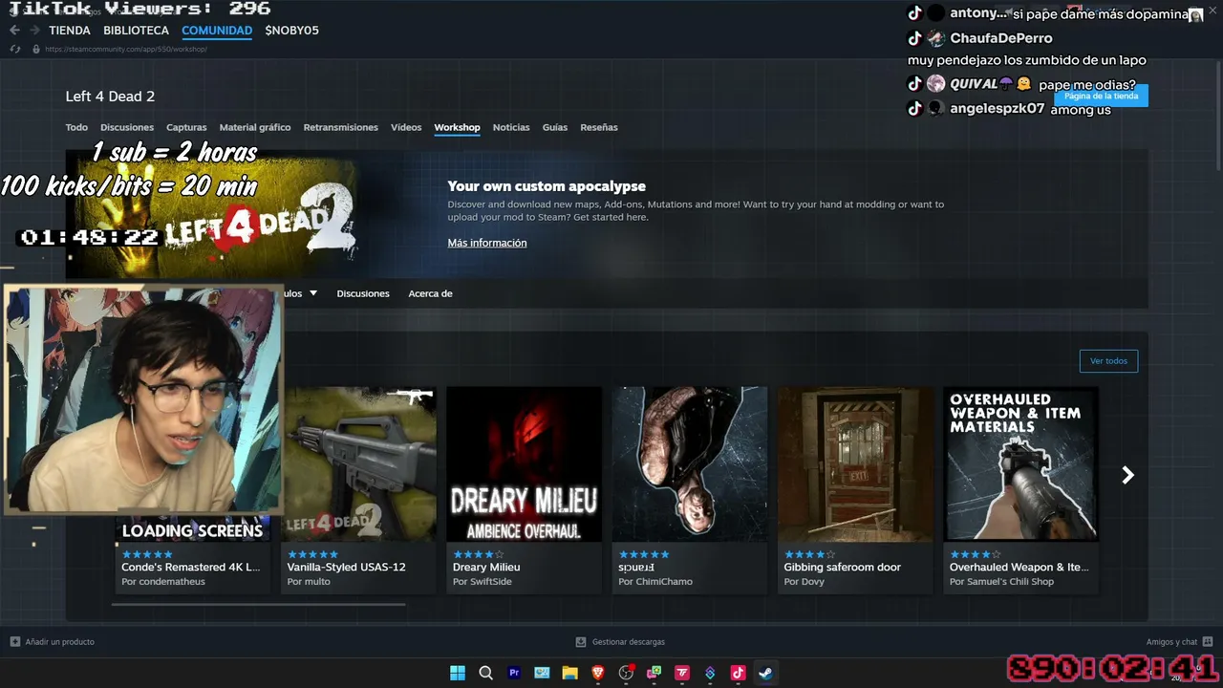The height and width of the screenshot is (688, 1223).
Task: Reload the Steam Workshop page
Action: pos(15,49)
